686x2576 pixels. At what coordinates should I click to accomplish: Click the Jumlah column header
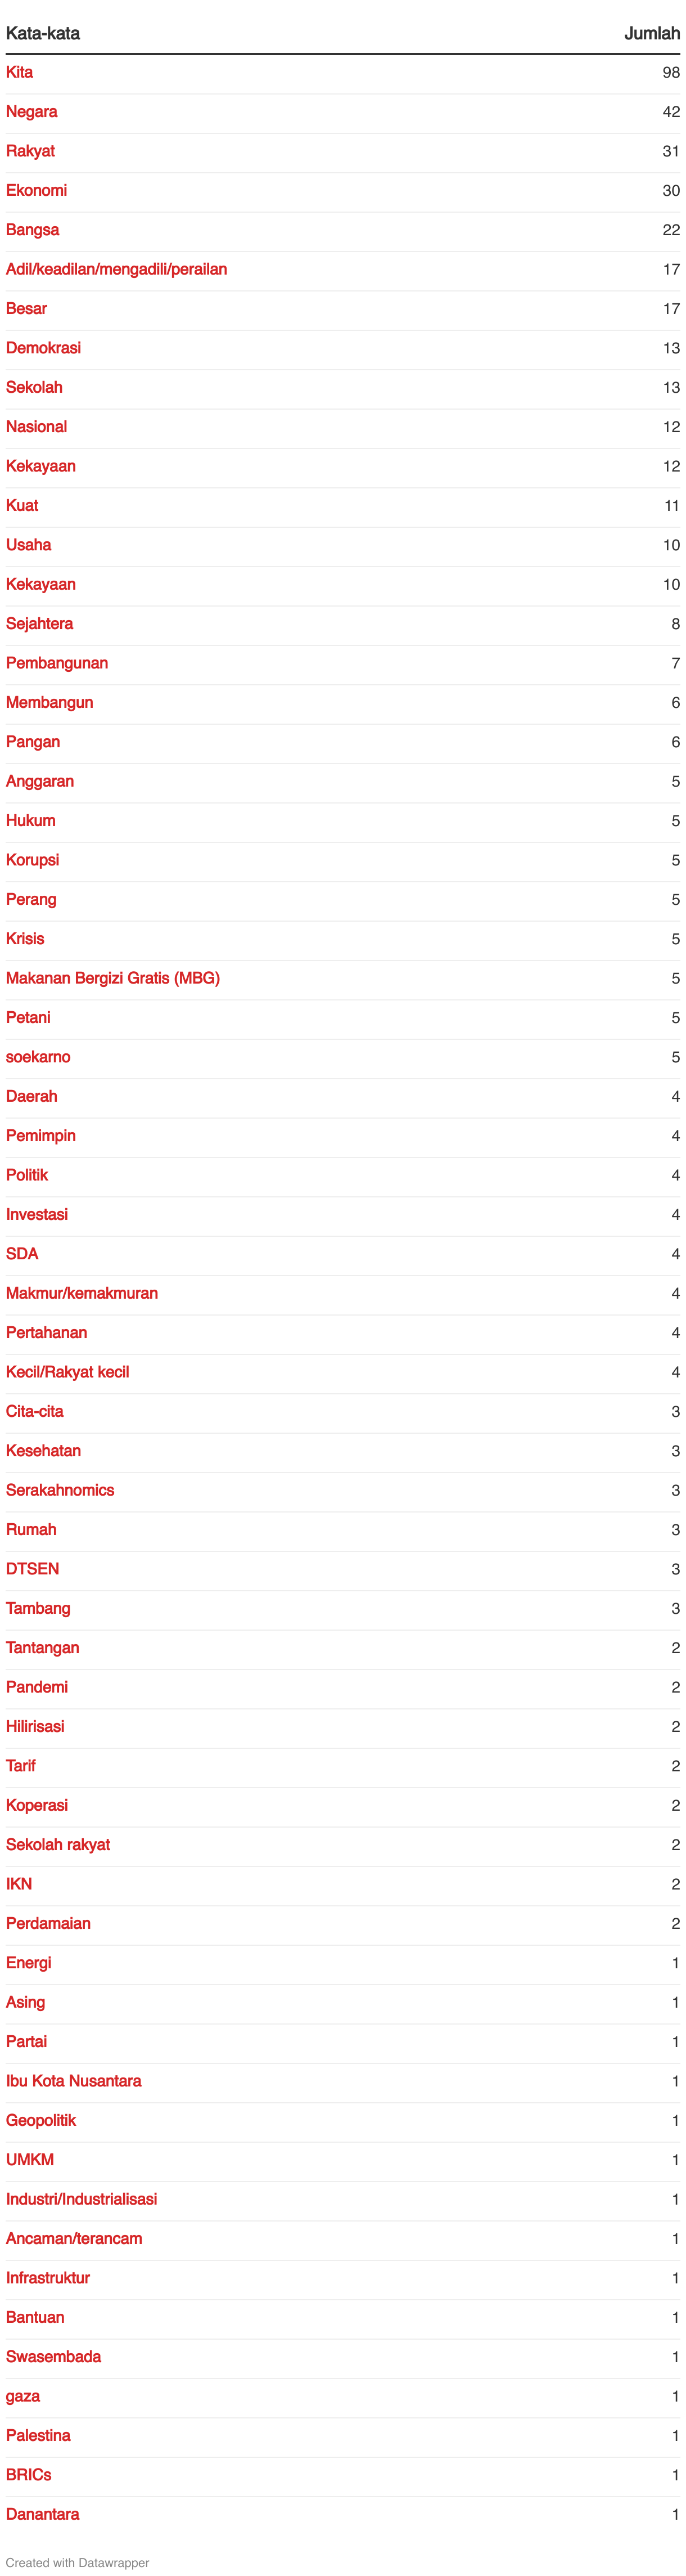point(652,33)
